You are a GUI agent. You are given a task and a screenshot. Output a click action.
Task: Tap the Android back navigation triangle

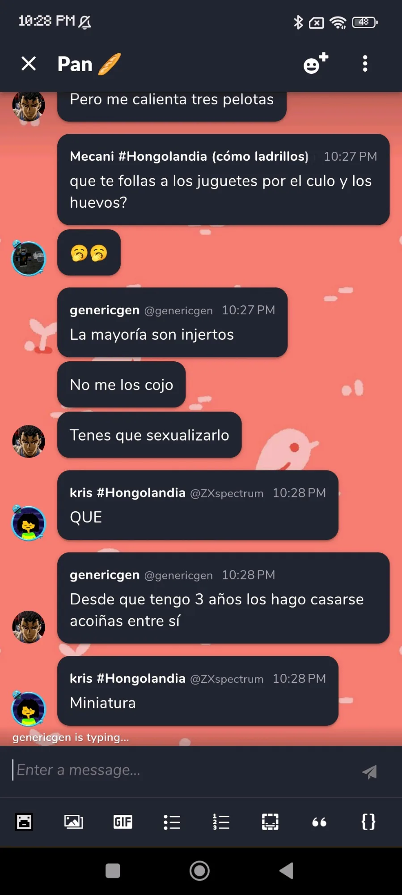[x=286, y=871]
